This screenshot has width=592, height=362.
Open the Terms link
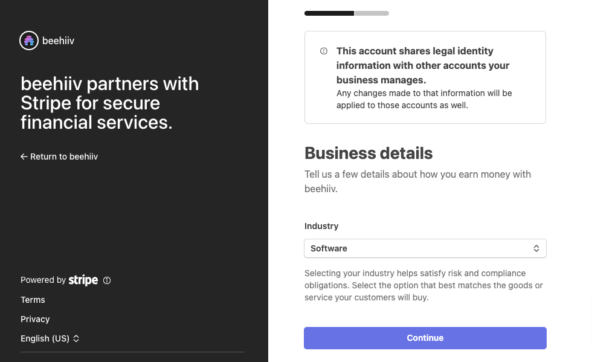coord(33,300)
